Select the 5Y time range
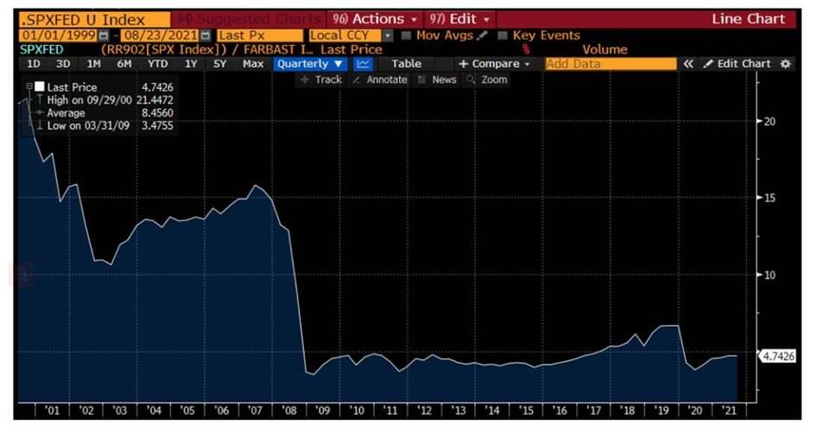 (x=221, y=64)
